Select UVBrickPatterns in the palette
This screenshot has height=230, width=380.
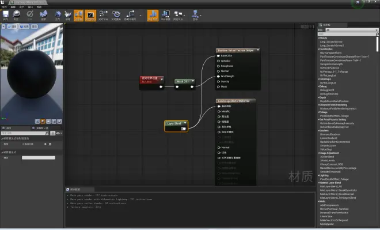point(329,68)
